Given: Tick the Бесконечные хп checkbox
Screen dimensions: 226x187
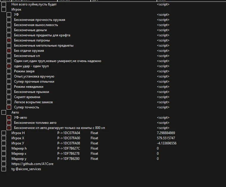Looking at the screenshot, I should pos(9,56).
